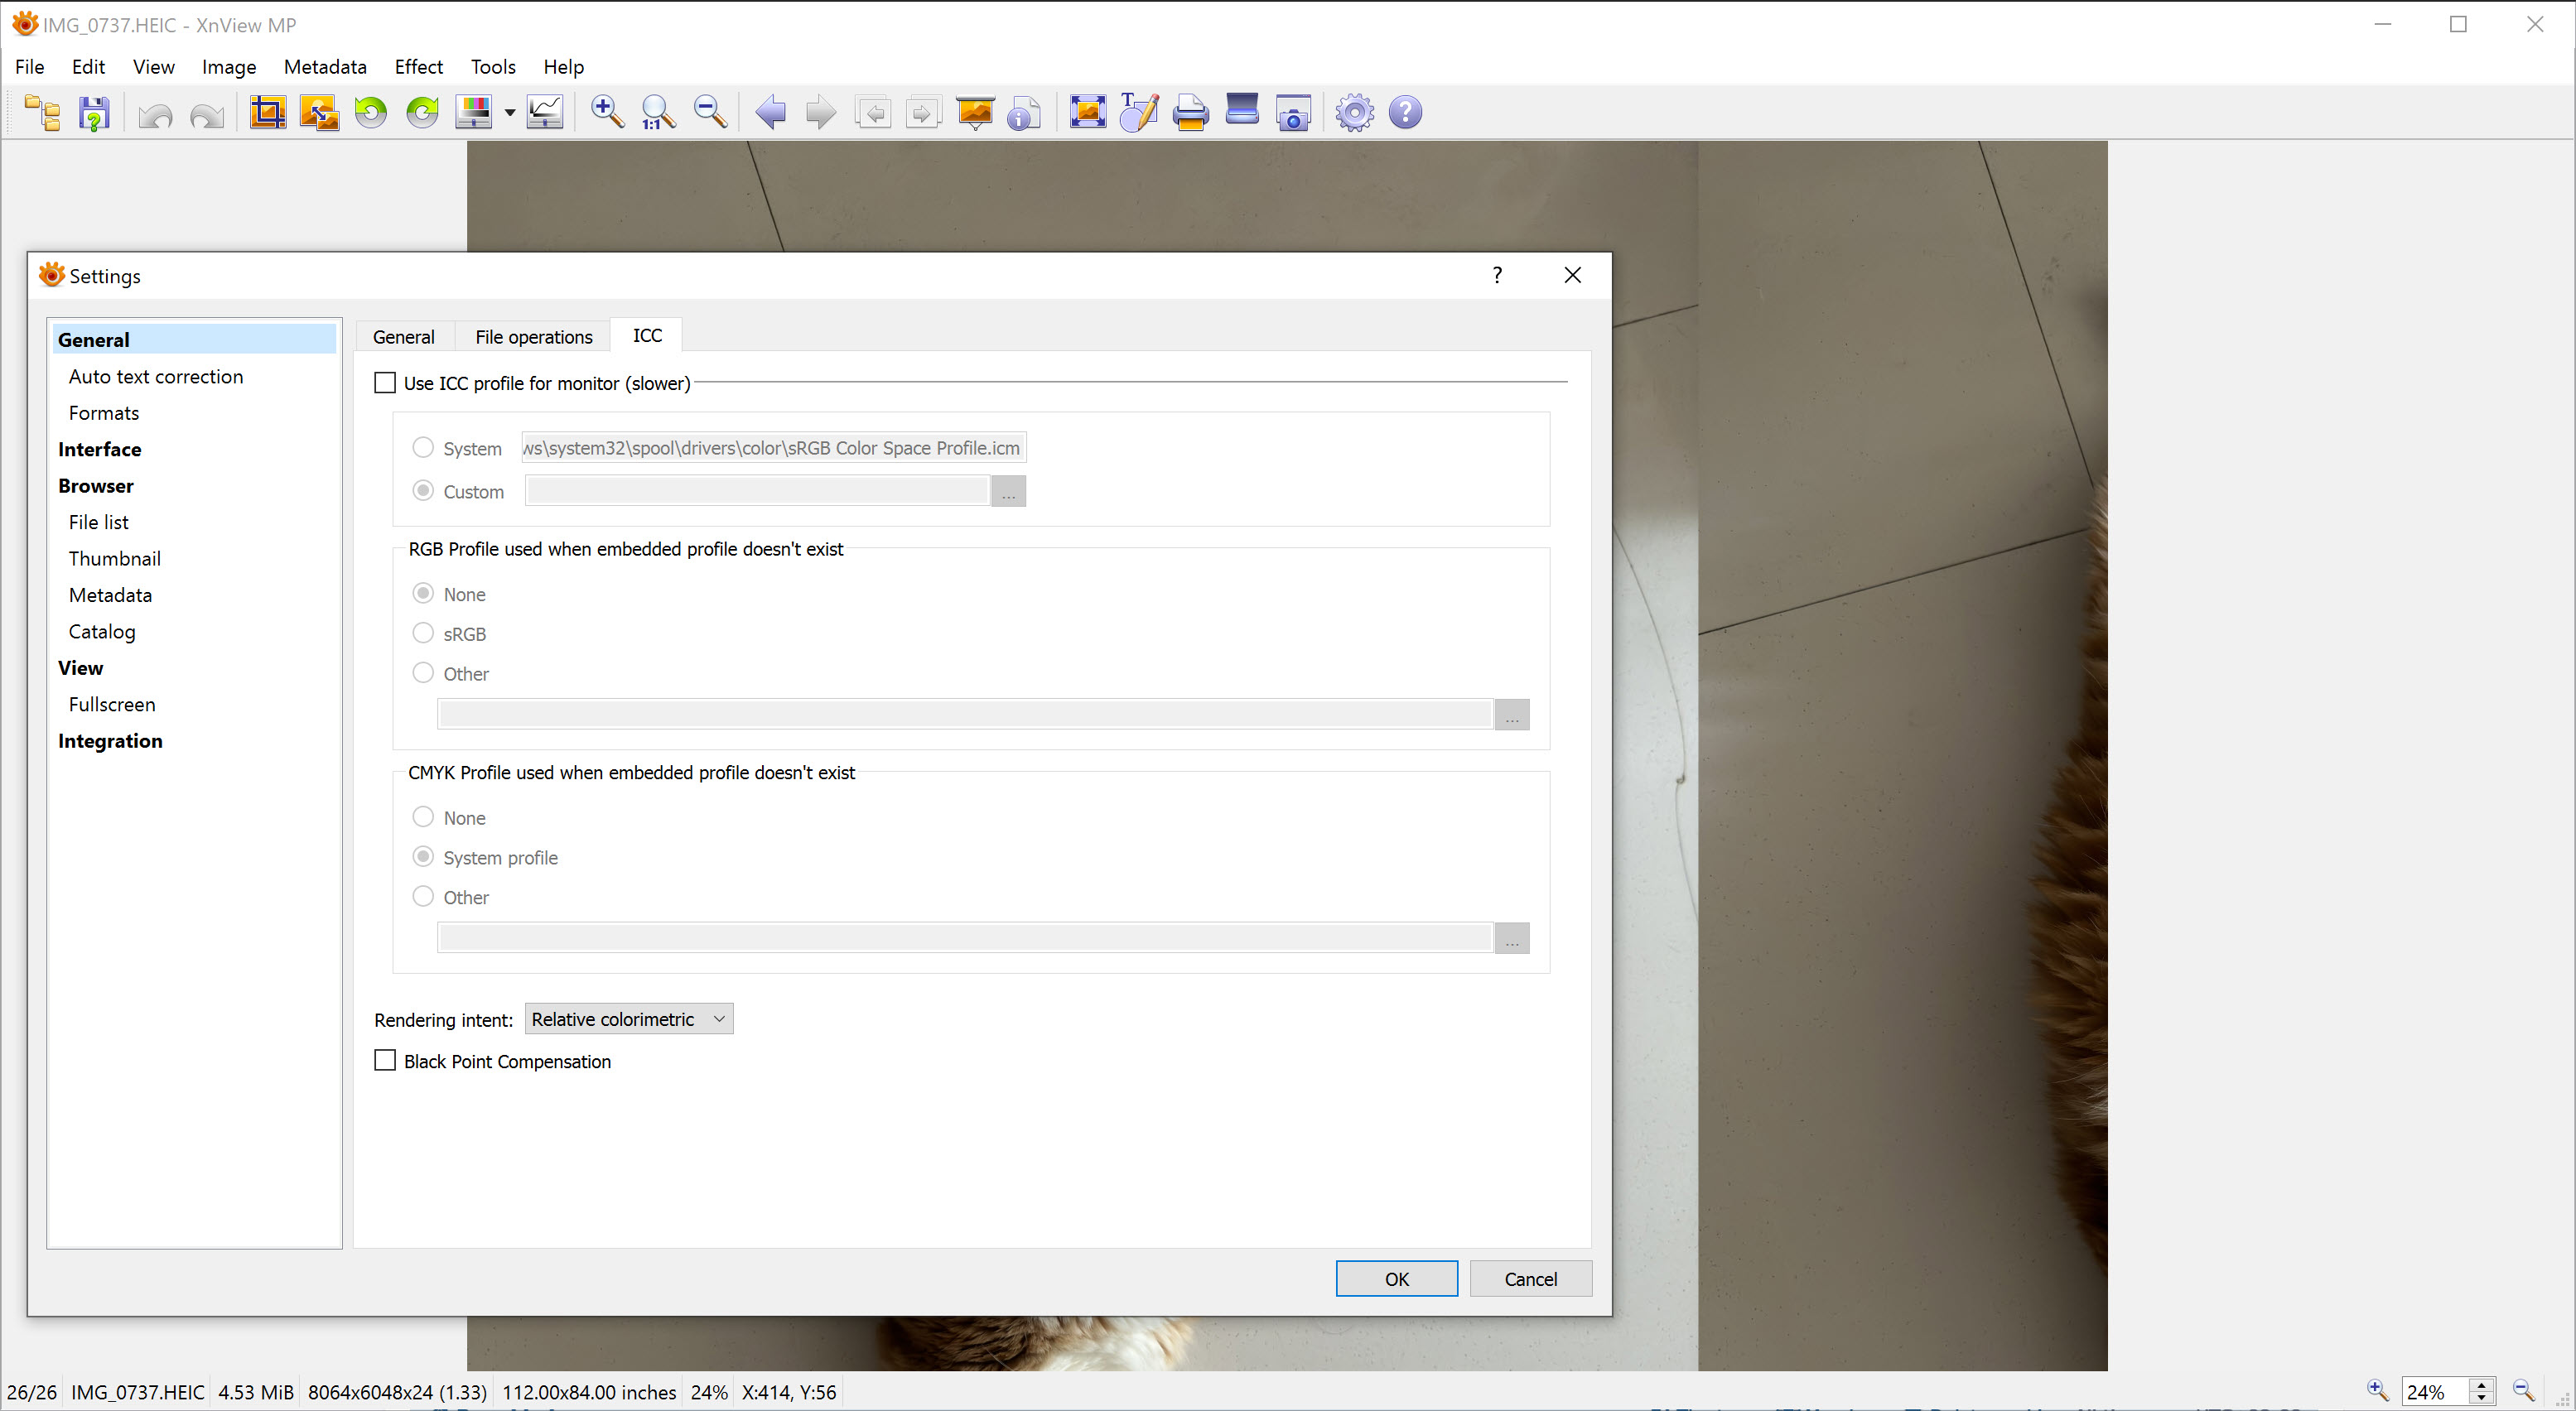Open the Browser folder-tree icon

point(43,112)
